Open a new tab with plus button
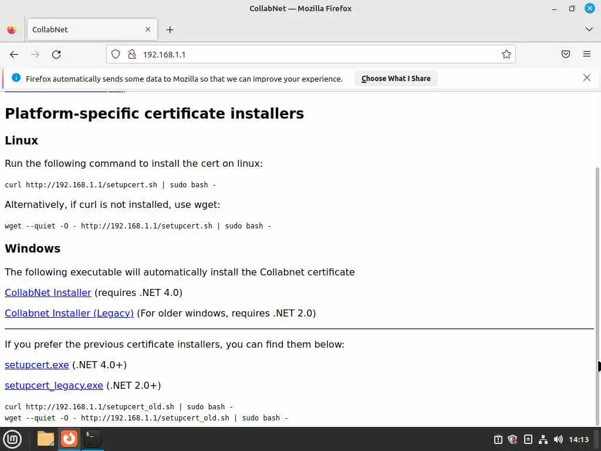This screenshot has width=601, height=451. [170, 29]
